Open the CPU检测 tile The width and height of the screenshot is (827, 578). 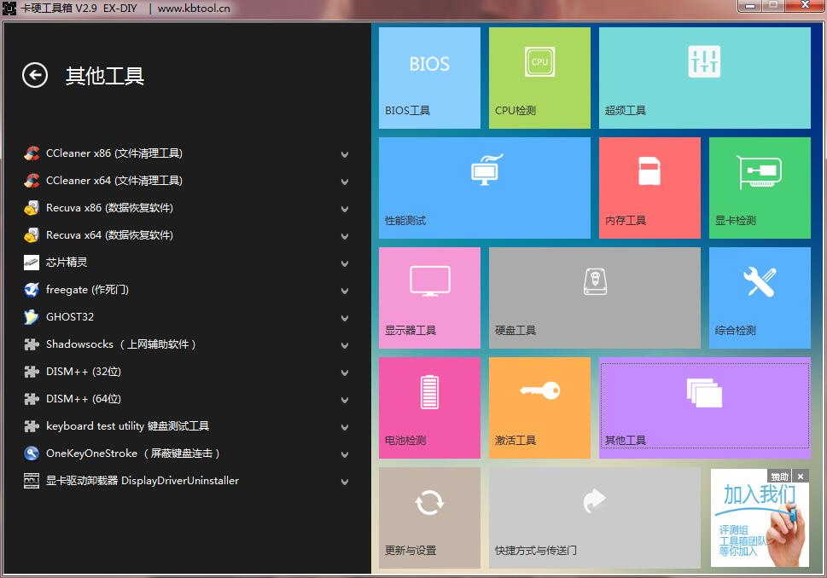(539, 78)
